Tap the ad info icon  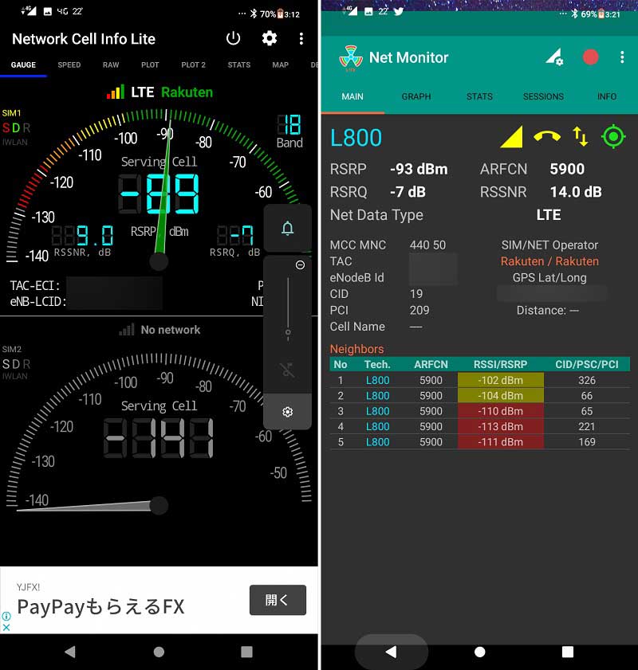(6, 616)
